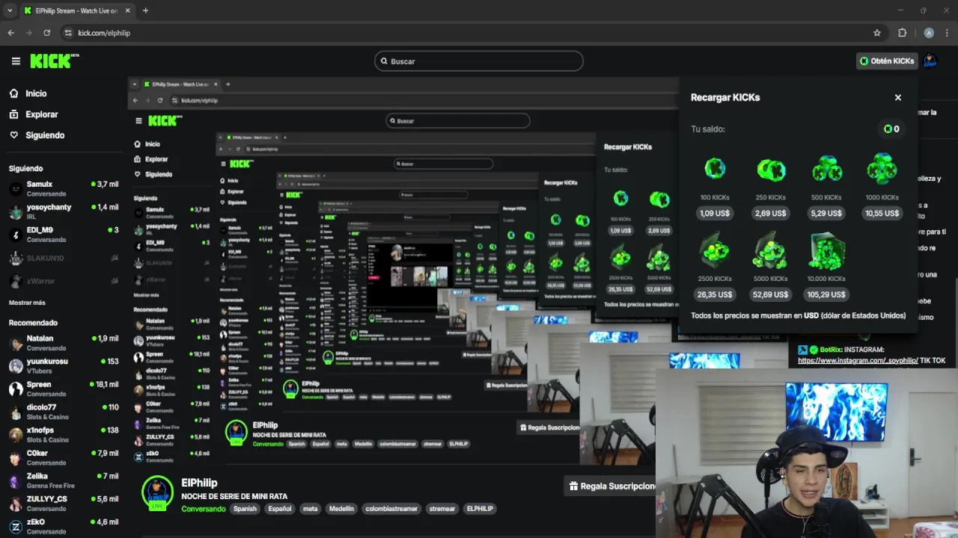958x538 pixels.
Task: Click the search bar Buscar
Action: (479, 61)
